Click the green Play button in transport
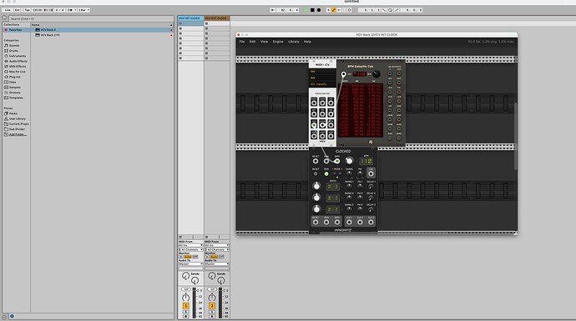 306,10
